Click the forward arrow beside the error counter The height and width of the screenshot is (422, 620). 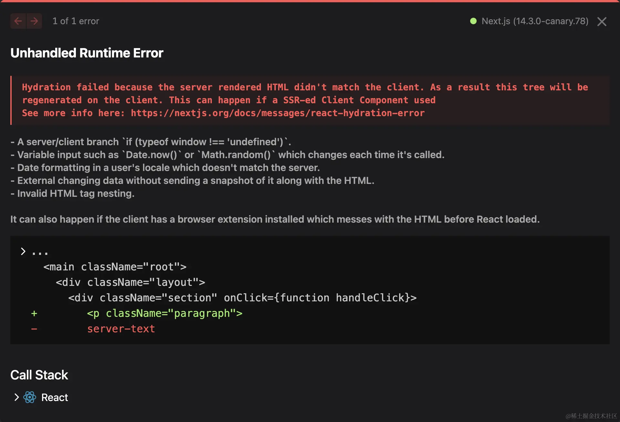click(x=34, y=21)
